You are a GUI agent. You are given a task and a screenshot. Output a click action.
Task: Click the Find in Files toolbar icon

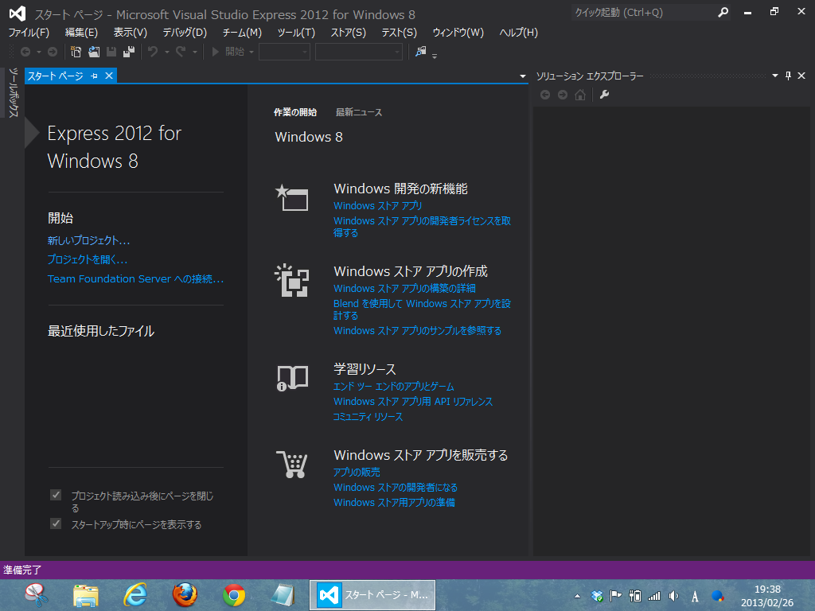coord(420,52)
